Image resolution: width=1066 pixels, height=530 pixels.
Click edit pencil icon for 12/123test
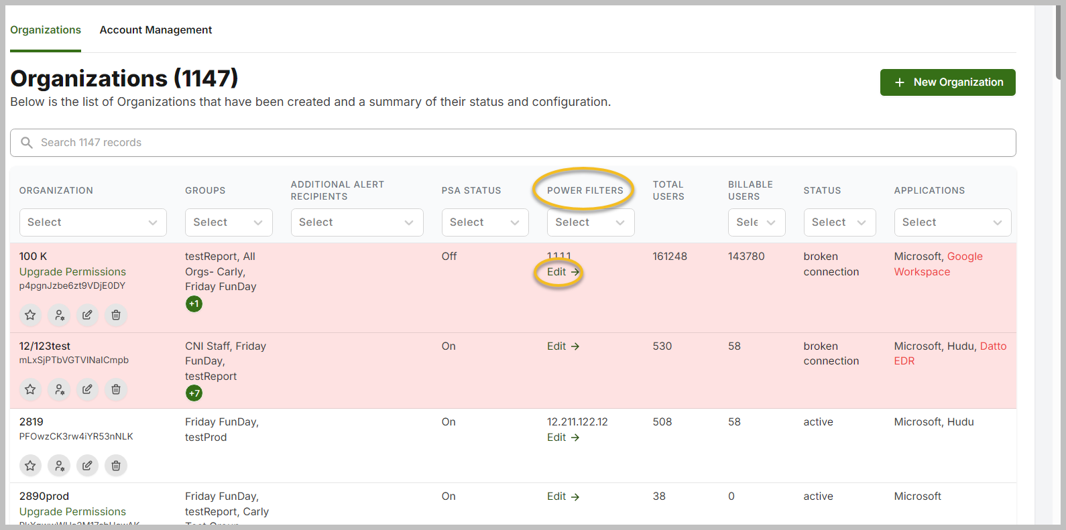(x=87, y=389)
